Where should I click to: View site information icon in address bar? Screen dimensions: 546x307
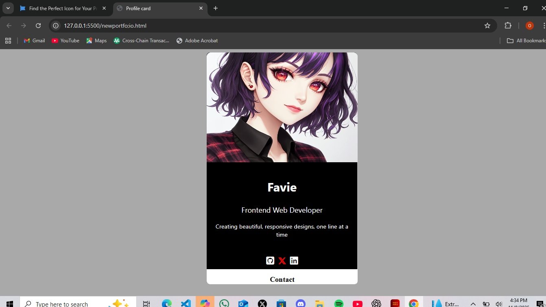(x=56, y=26)
